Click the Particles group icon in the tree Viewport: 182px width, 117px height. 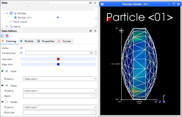click(15, 13)
